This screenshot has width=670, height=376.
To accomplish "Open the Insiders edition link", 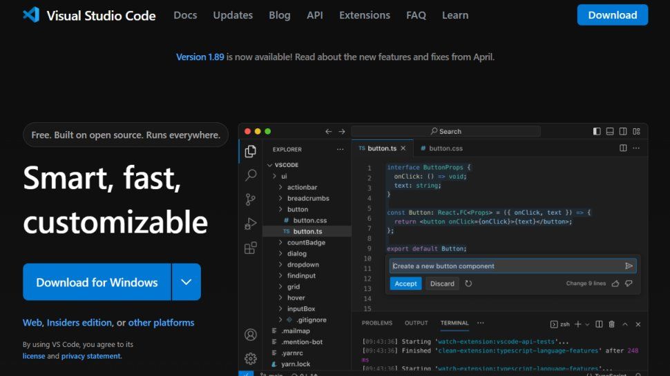I will click(x=79, y=323).
